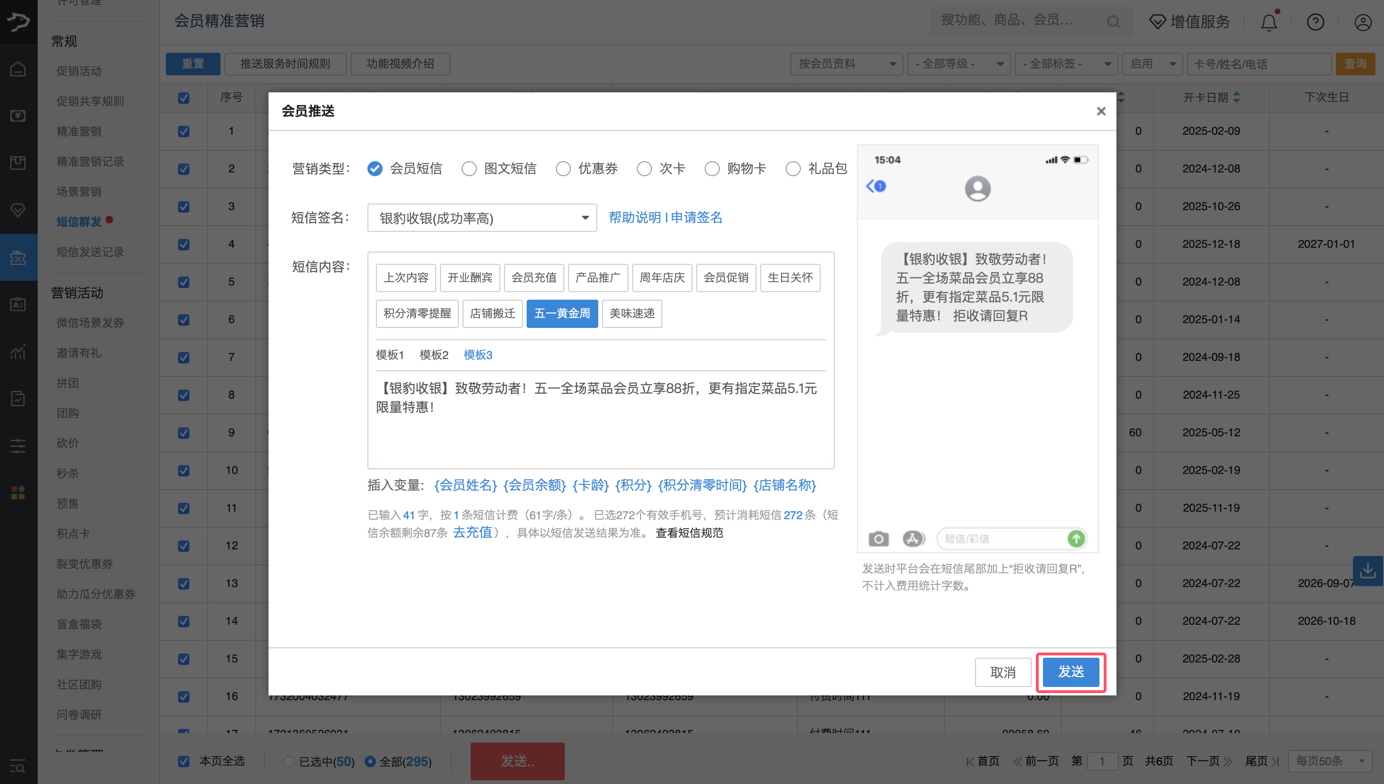Click the camera icon in phone preview
Screen dimensions: 1384x784
point(878,539)
